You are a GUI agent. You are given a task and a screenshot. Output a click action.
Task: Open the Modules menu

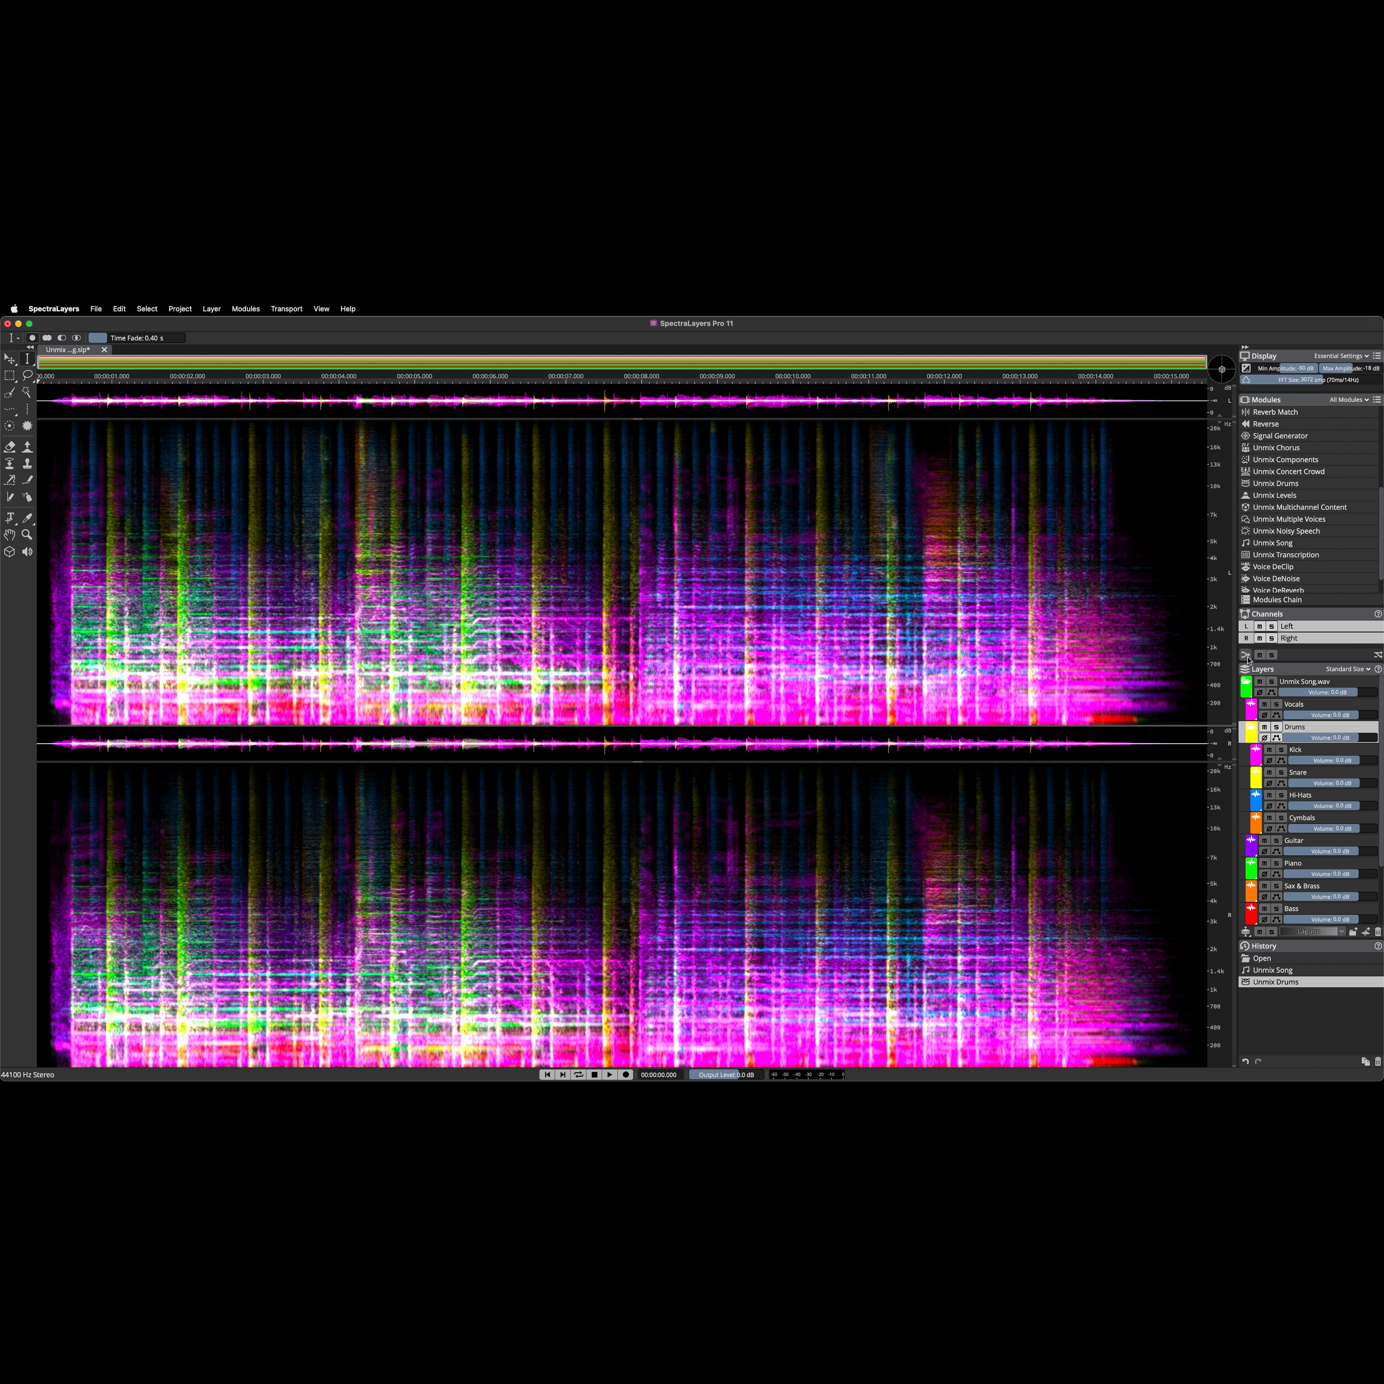tap(246, 309)
